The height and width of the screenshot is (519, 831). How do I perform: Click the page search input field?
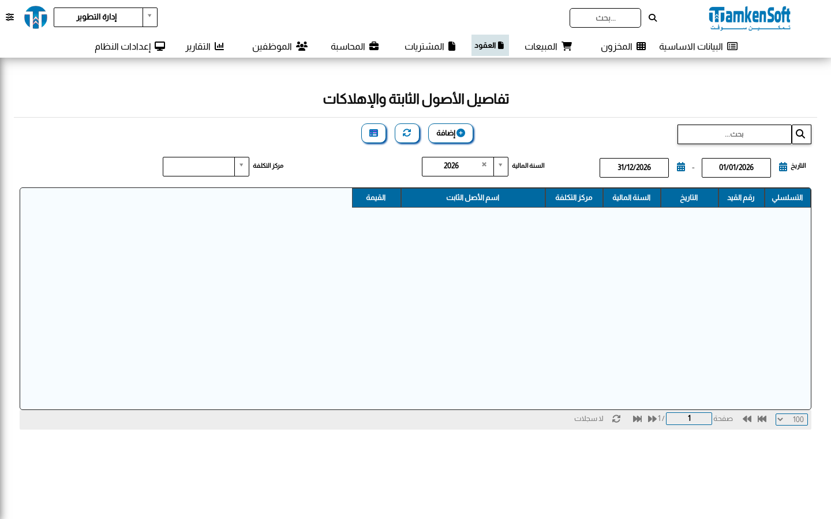[734, 134]
